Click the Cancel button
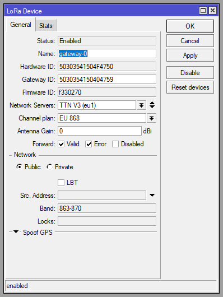This screenshot has height=297, width=223. (190, 41)
